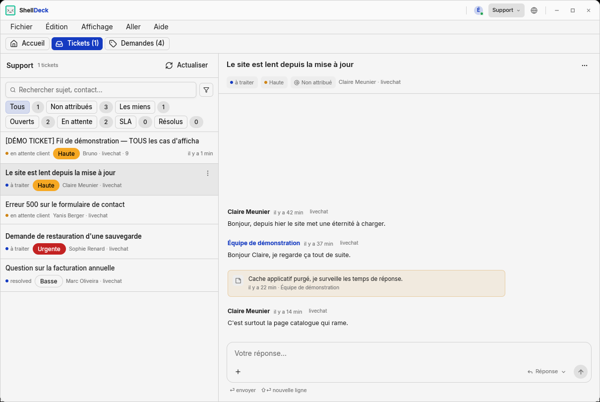600x402 pixels.
Task: Open the Édition menu
Action: [57, 27]
